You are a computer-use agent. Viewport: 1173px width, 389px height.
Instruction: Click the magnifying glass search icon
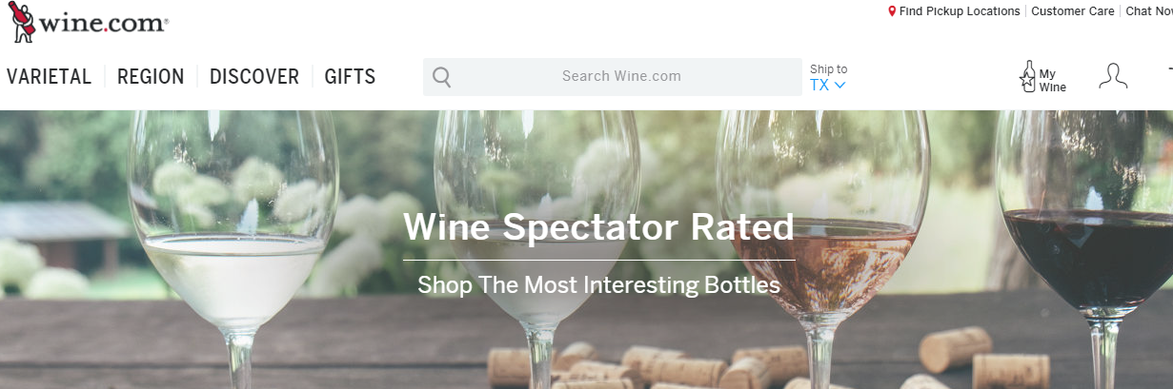(x=441, y=77)
